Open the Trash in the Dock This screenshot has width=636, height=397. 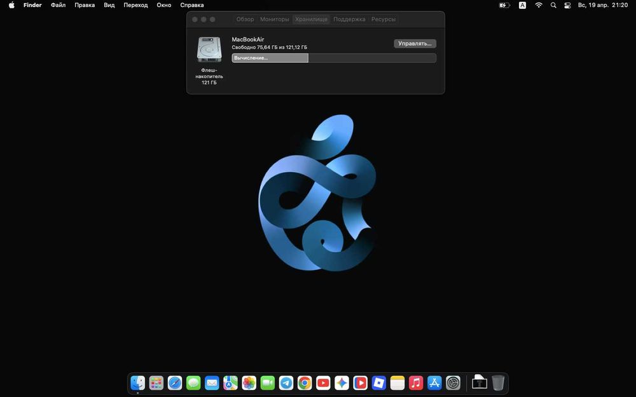pyautogui.click(x=498, y=382)
